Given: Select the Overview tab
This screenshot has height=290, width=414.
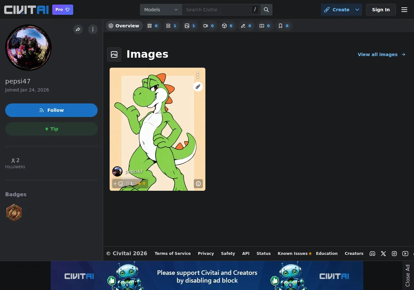Looking at the screenshot, I should click(124, 26).
